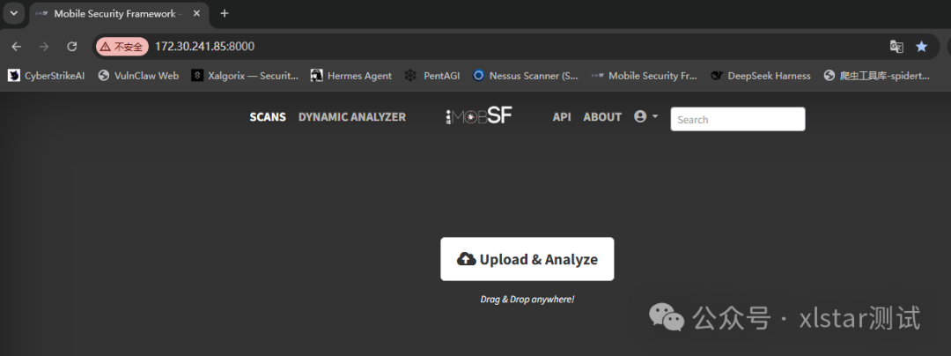Open the SCANS menu item
Image resolution: width=951 pixels, height=356 pixels.
tap(268, 117)
